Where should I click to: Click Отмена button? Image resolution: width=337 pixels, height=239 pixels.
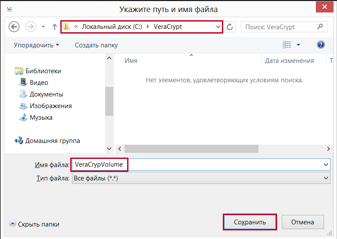pos(303,222)
